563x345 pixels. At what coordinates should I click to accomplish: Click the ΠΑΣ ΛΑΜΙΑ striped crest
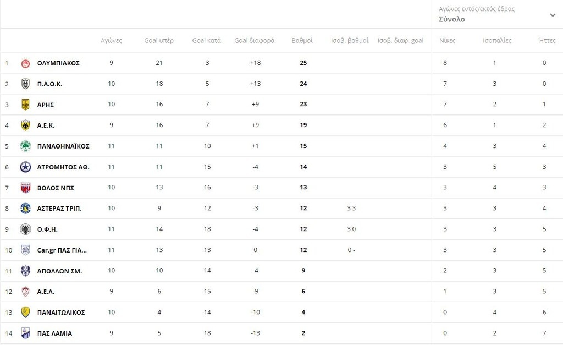pyautogui.click(x=25, y=333)
